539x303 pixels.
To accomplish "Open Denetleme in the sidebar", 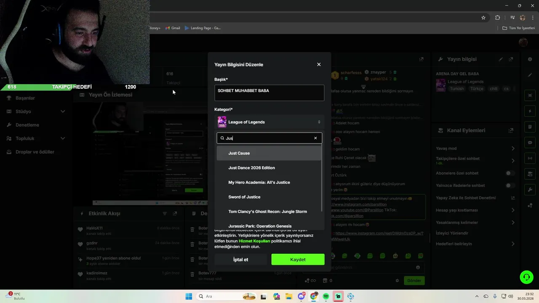I will tap(27, 125).
